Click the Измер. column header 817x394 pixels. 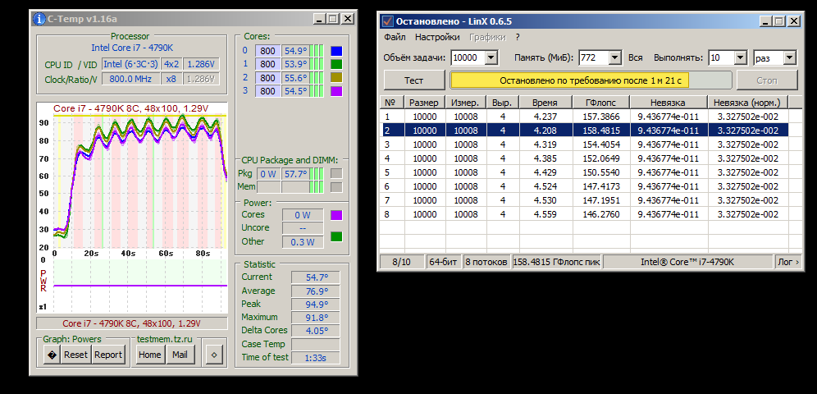click(x=466, y=102)
